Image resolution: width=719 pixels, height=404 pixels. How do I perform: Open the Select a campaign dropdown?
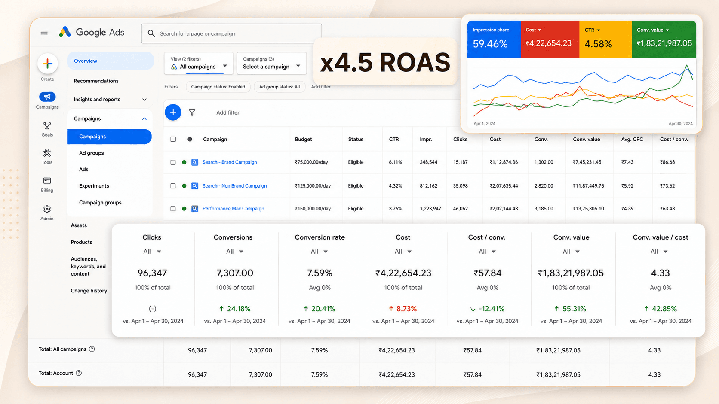pyautogui.click(x=271, y=63)
